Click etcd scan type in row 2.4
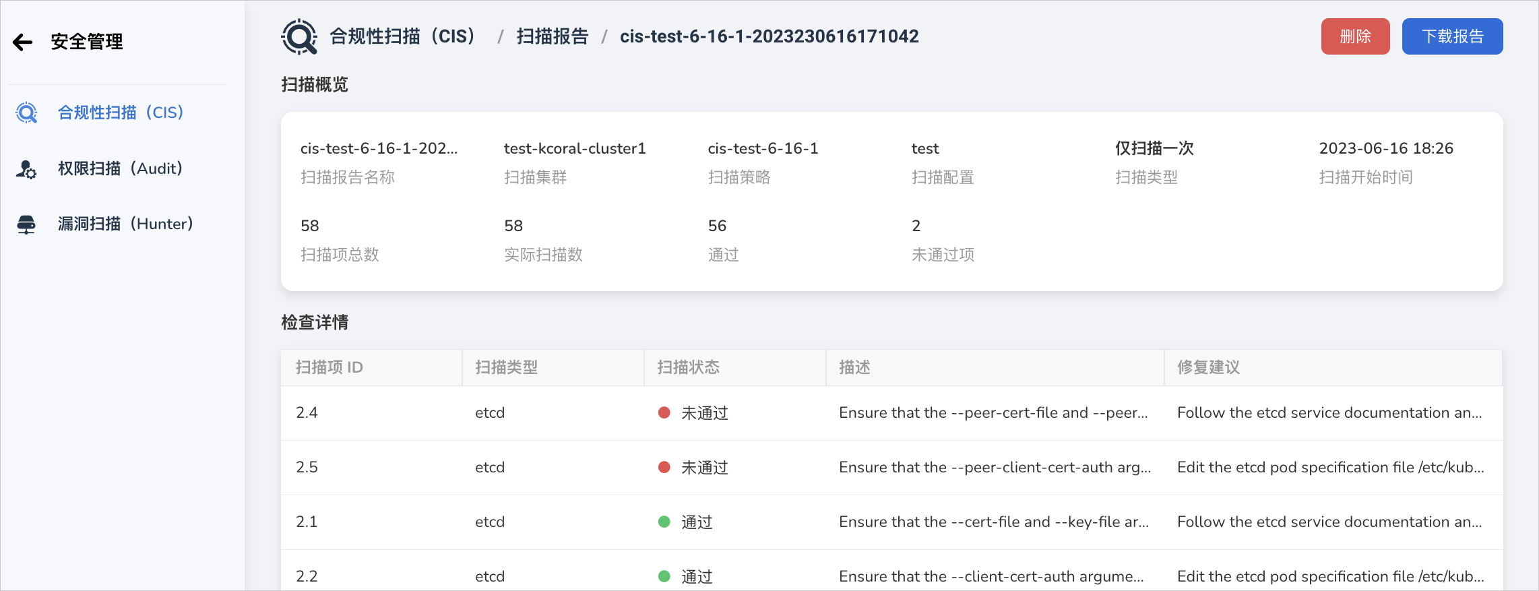The width and height of the screenshot is (1539, 591). tap(490, 412)
